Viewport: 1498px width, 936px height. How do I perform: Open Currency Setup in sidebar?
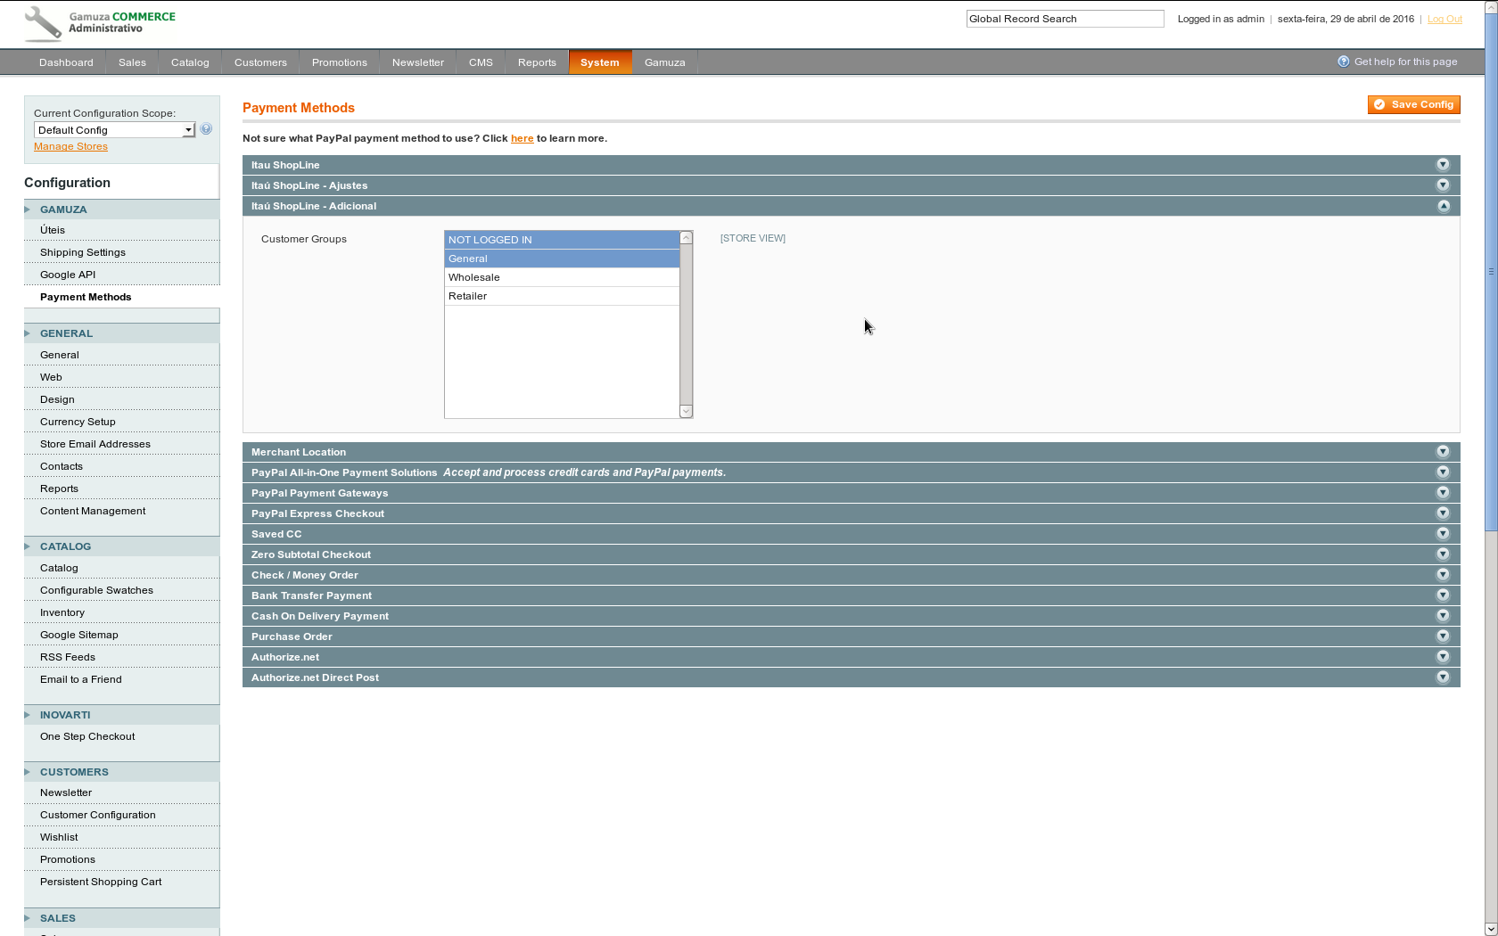tap(78, 422)
